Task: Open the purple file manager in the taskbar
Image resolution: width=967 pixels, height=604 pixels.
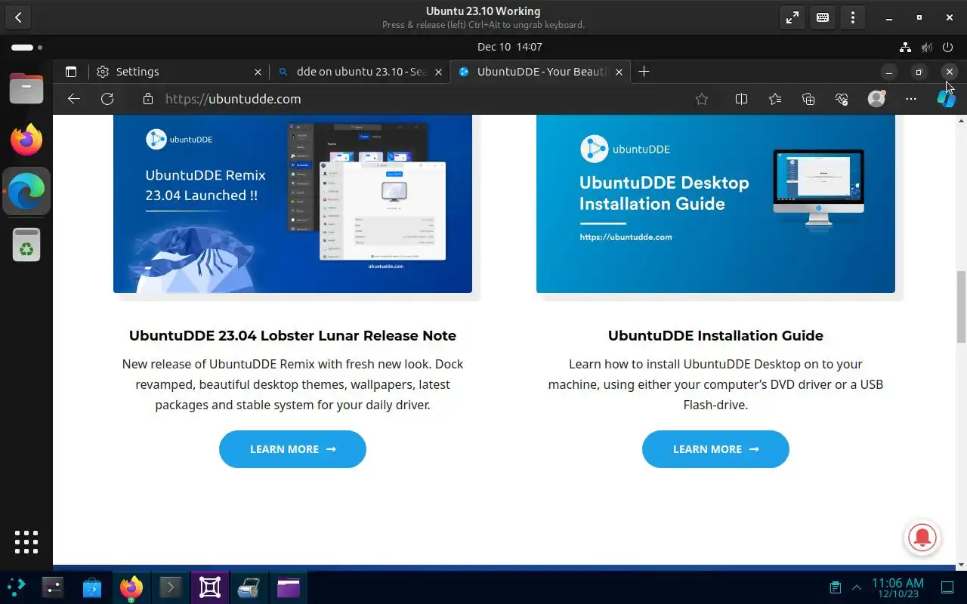Action: coord(289,587)
